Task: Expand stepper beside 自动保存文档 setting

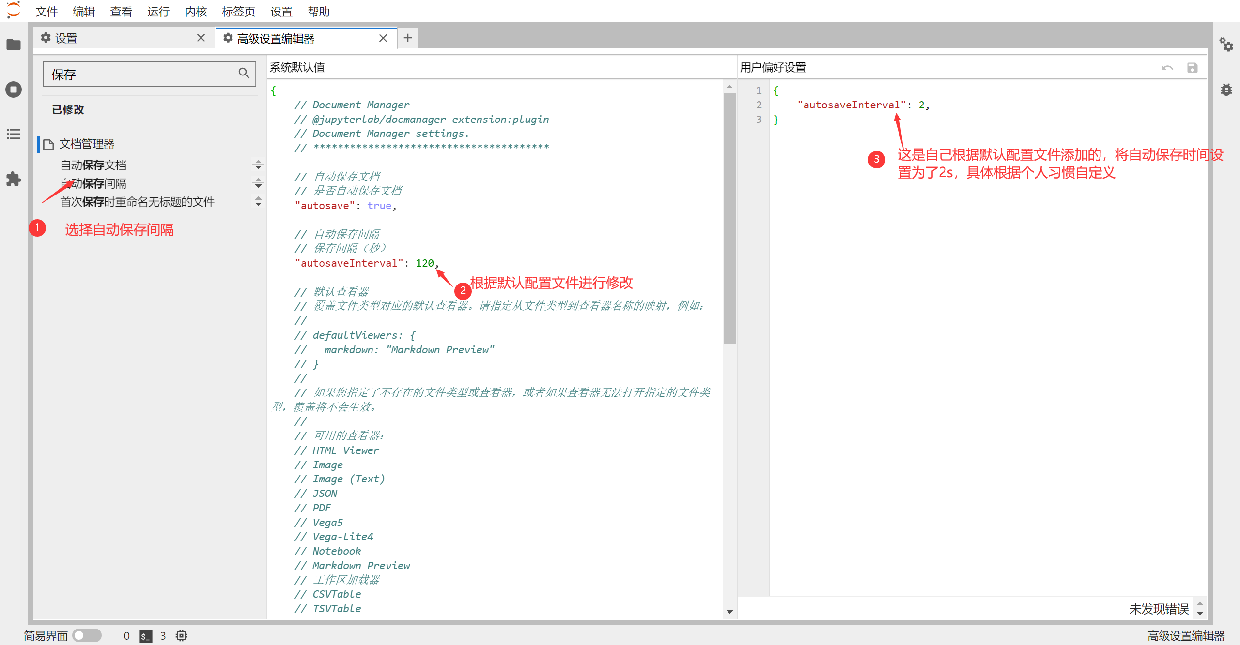Action: pos(258,165)
